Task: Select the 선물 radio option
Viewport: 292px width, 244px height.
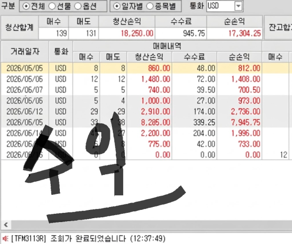Action: point(52,6)
